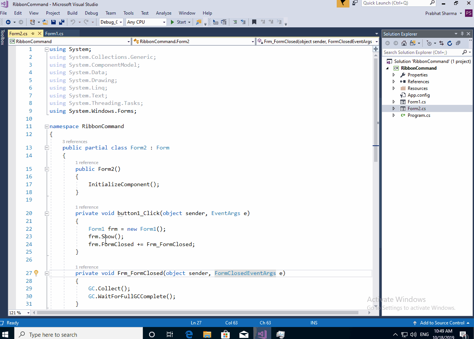474x339 pixels.
Task: Click Add to Source Control in status bar
Action: pyautogui.click(x=442, y=323)
